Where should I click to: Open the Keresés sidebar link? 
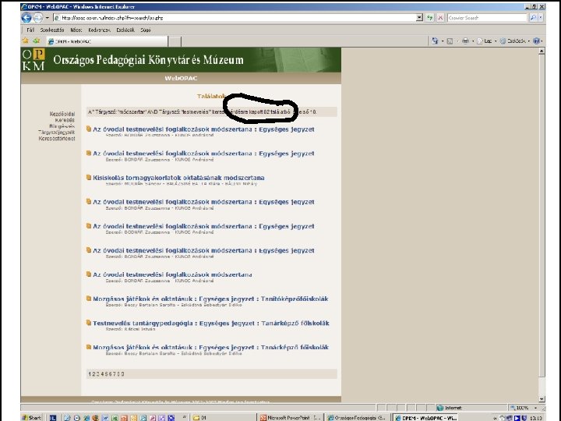65,120
